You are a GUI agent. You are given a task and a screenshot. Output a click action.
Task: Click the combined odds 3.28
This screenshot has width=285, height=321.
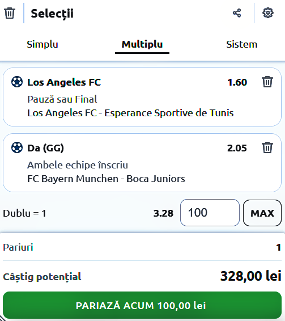163,213
